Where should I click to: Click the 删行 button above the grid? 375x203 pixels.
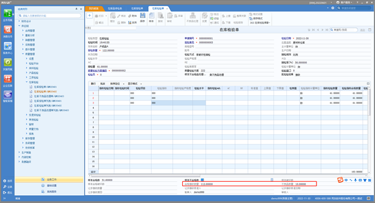(x=93, y=84)
